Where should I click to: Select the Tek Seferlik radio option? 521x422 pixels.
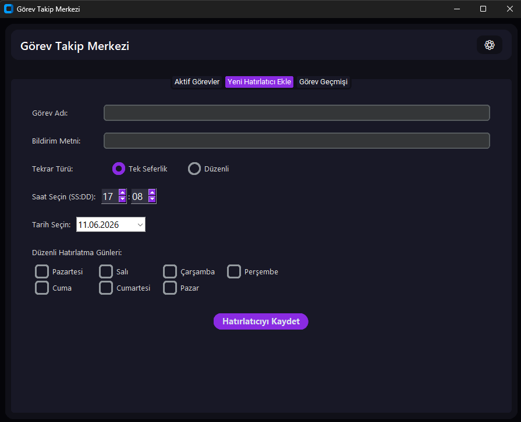119,169
